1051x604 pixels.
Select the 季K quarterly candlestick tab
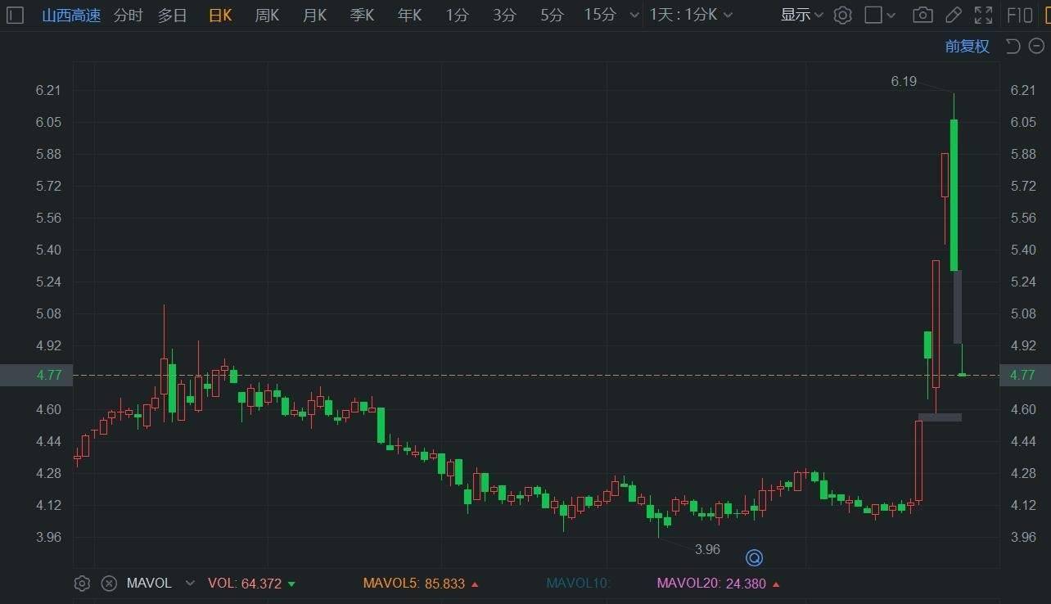[x=362, y=15]
